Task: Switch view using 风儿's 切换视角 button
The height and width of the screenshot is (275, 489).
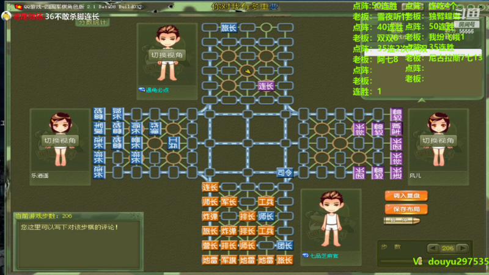Action: [438, 141]
